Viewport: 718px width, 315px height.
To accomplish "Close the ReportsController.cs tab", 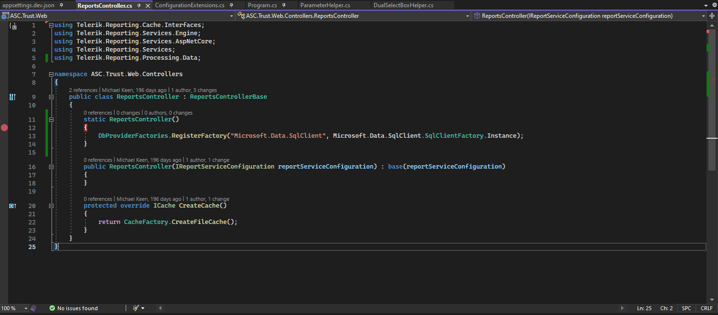I will pos(148,5).
